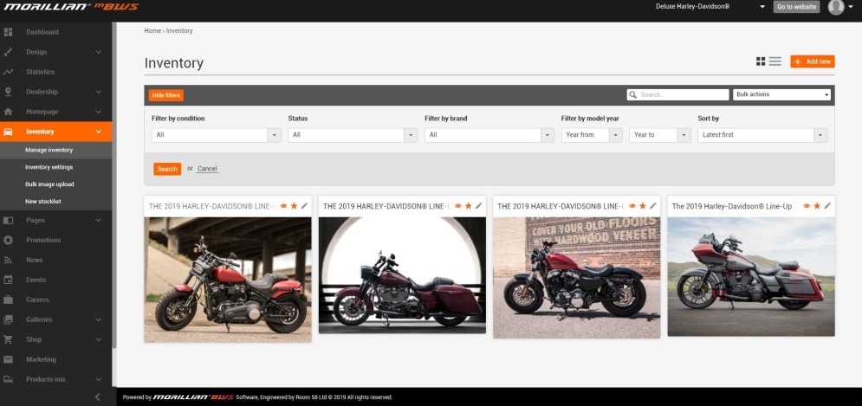Click the Products mix truck icon

point(9,379)
